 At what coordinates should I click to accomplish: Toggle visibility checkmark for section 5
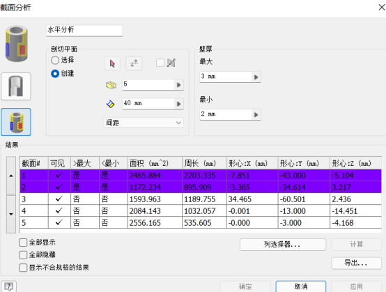tap(59, 222)
